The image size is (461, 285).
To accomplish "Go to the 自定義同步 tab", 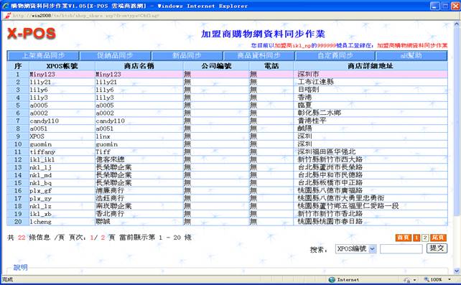I will pos(335,55).
